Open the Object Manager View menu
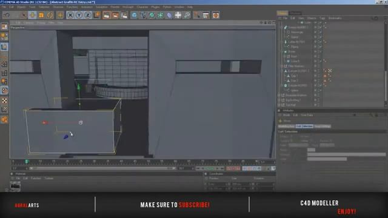Viewport: 388px width, 218px height. (301, 18)
